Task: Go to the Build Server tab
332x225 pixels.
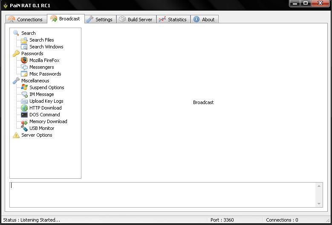Action: pos(136,20)
